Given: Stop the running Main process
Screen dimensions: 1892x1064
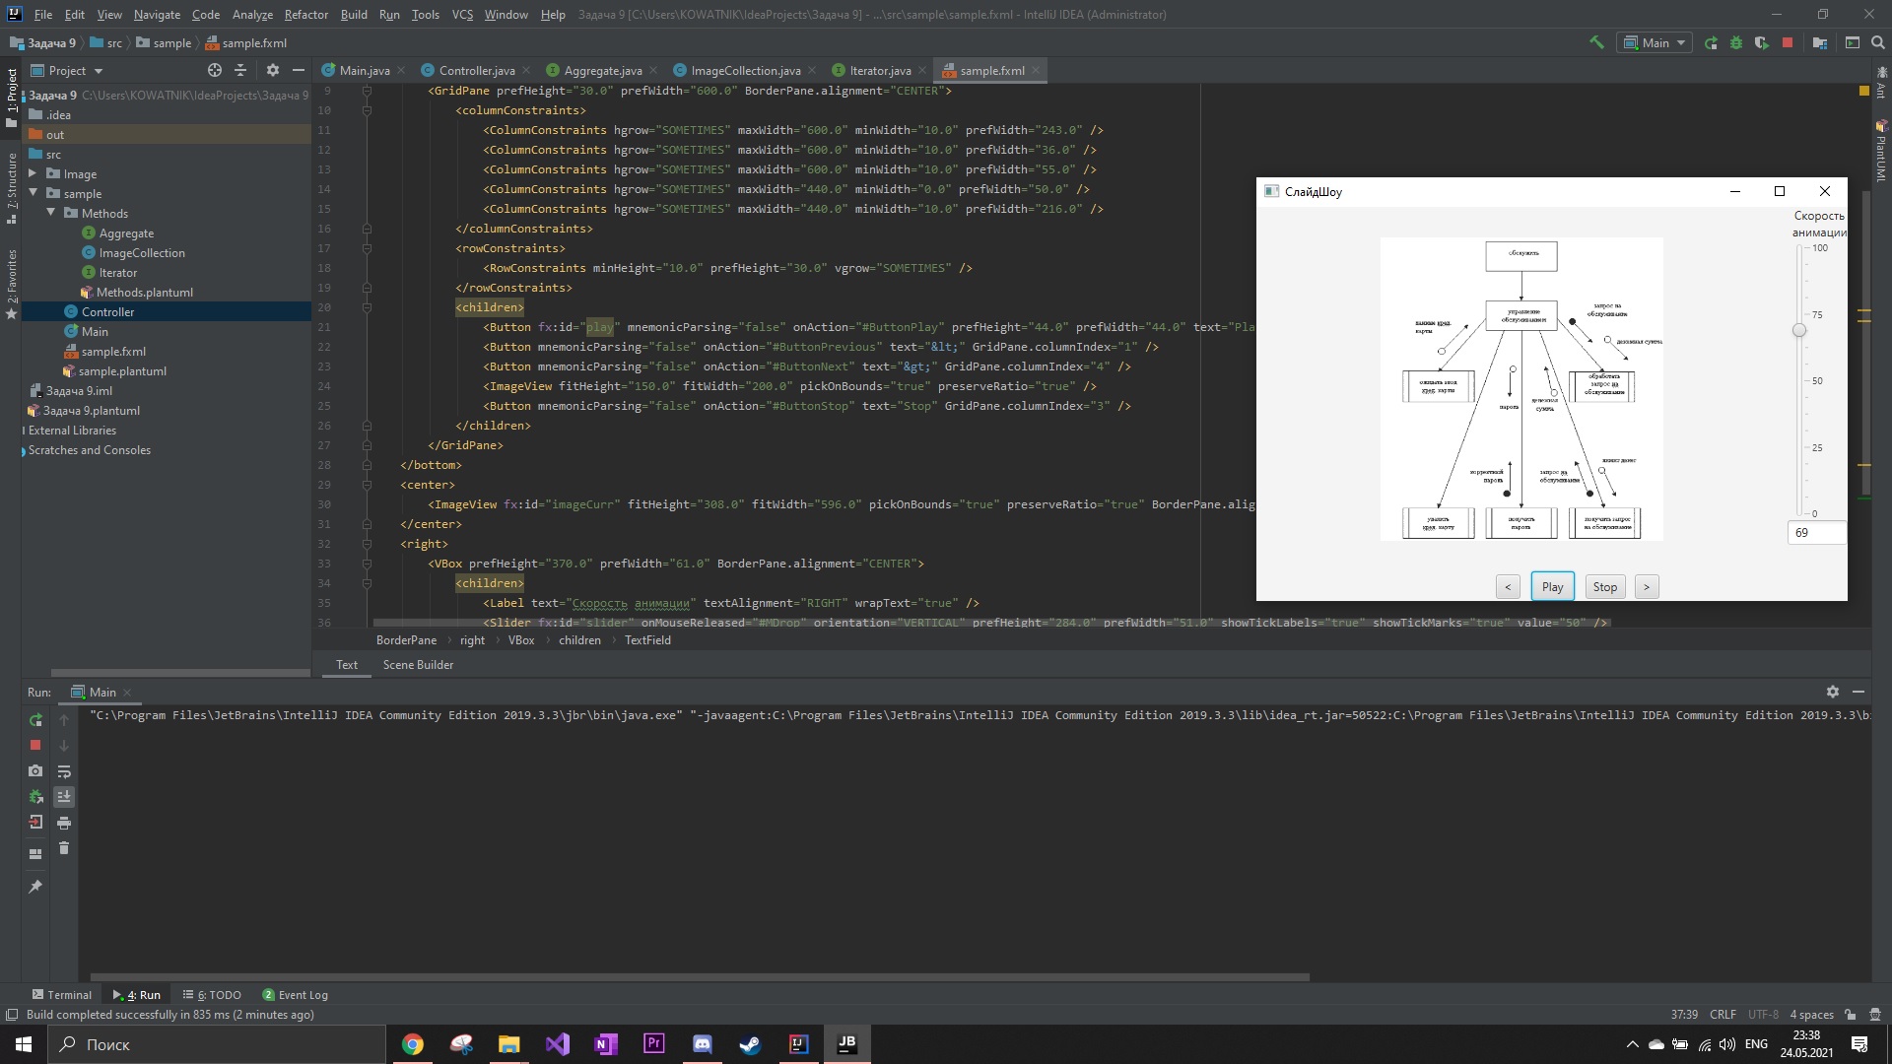Looking at the screenshot, I should click(35, 746).
